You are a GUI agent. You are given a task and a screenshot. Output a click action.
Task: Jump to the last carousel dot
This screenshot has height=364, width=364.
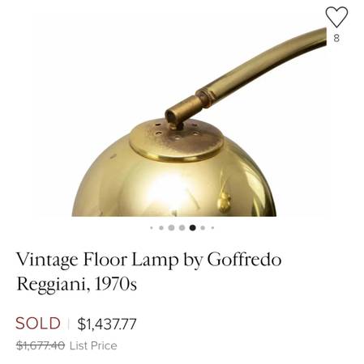[212, 228]
